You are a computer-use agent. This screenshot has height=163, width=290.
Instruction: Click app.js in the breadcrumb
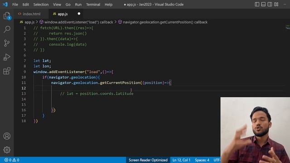29,22
